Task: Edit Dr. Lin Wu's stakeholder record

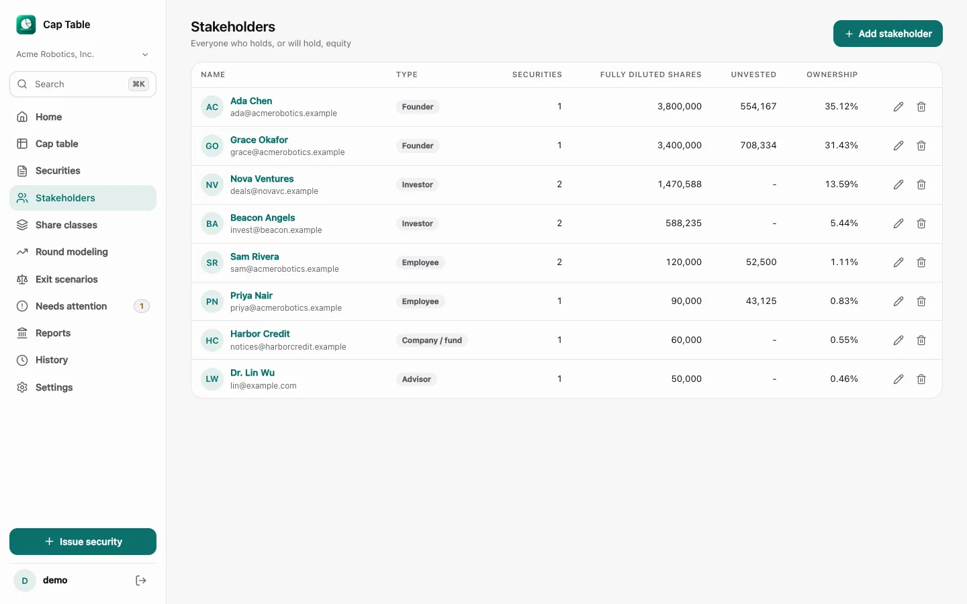Action: pyautogui.click(x=899, y=379)
